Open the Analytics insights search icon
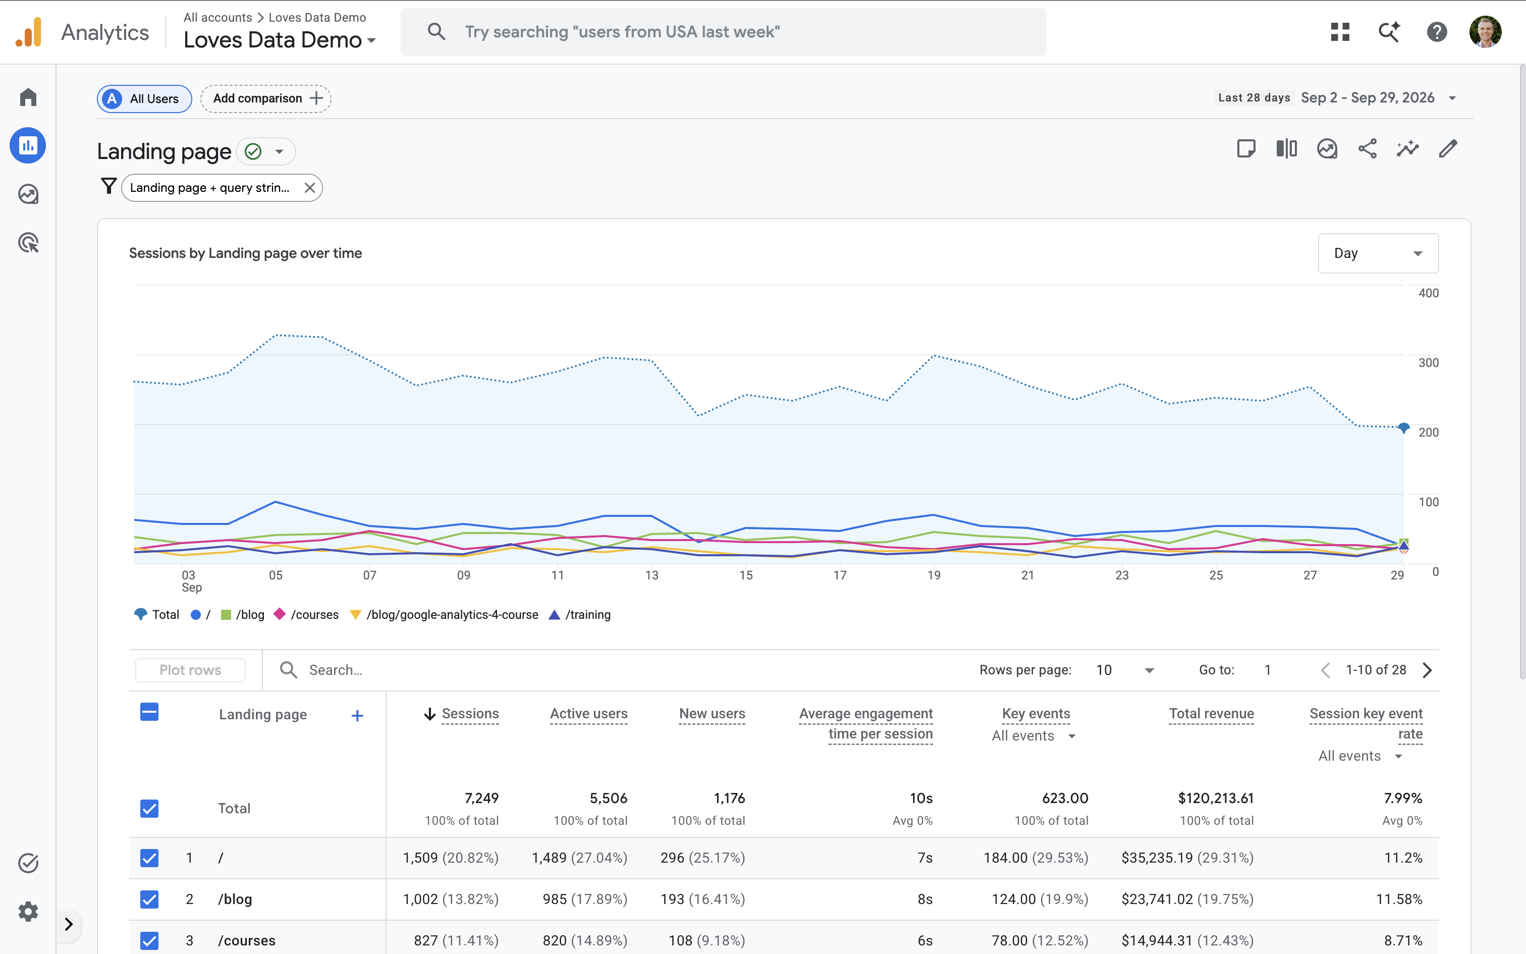This screenshot has height=954, width=1526. 1389,31
